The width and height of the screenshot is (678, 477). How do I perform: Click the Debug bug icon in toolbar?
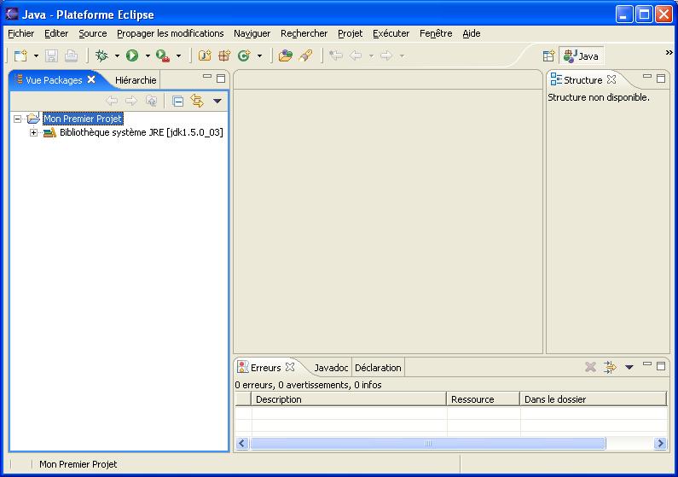(101, 55)
